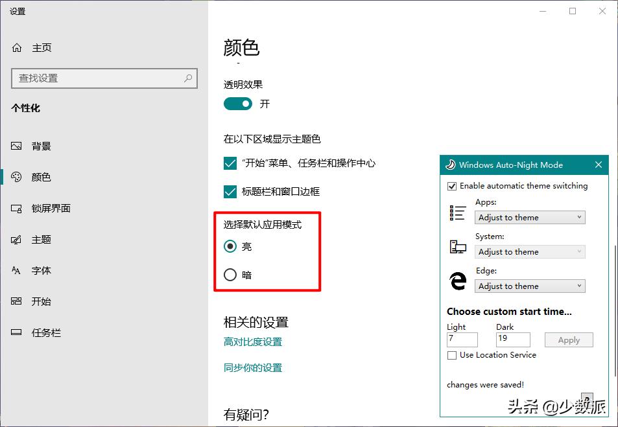Select the 背景 (Background) sidebar icon
The width and height of the screenshot is (618, 427).
16,146
